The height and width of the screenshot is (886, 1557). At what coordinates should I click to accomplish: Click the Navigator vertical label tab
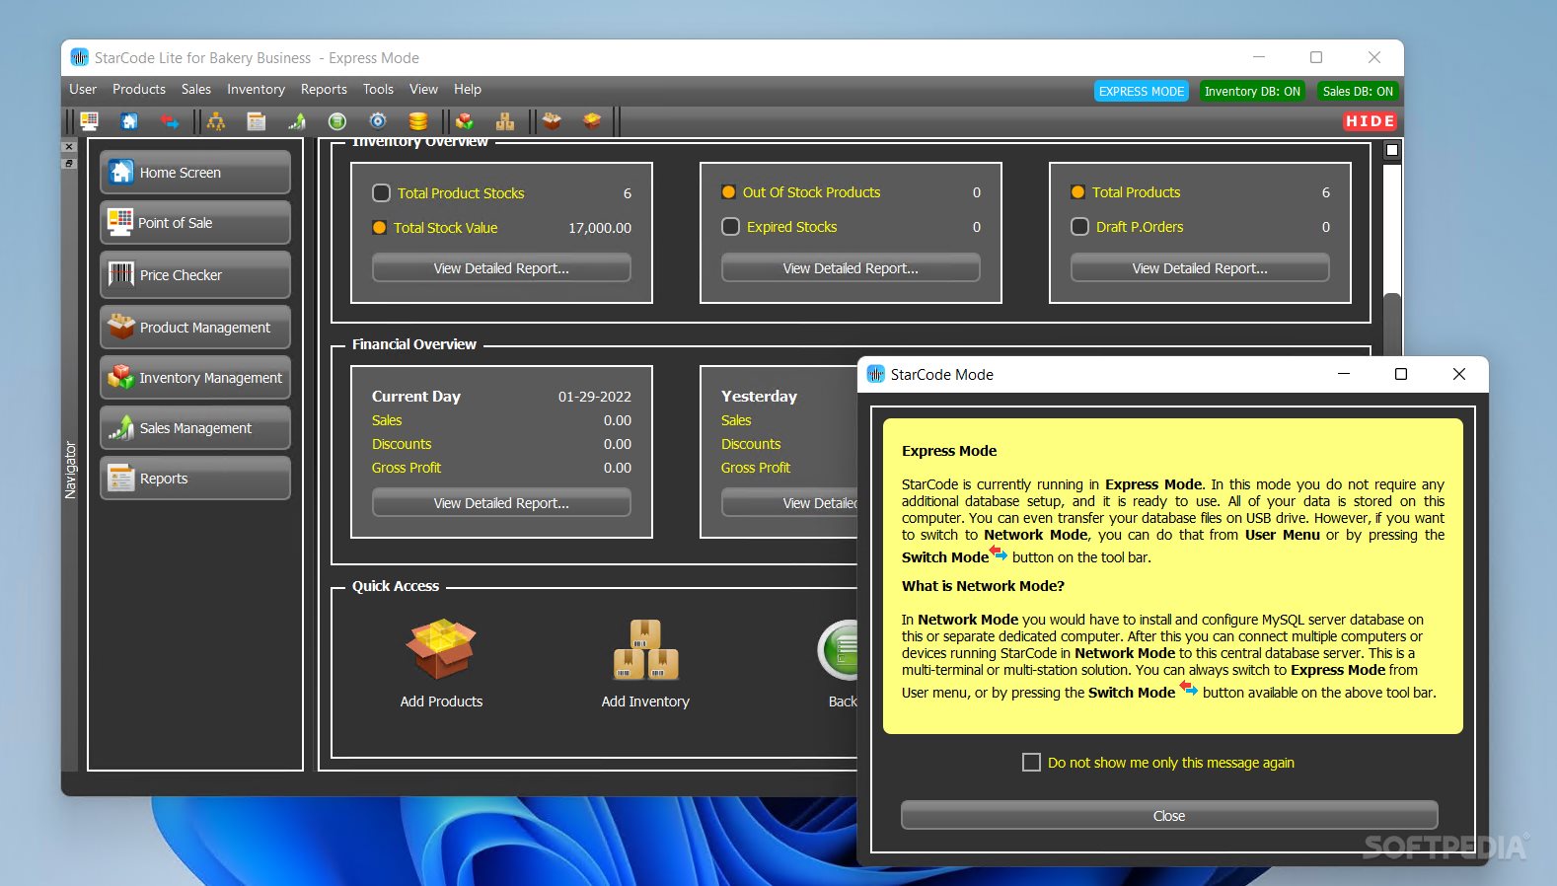pyautogui.click(x=70, y=470)
